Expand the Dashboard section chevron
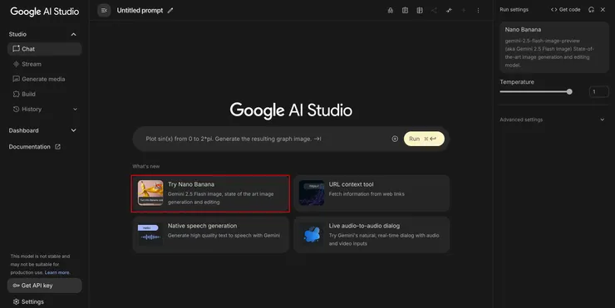Image resolution: width=615 pixels, height=308 pixels. pos(73,130)
